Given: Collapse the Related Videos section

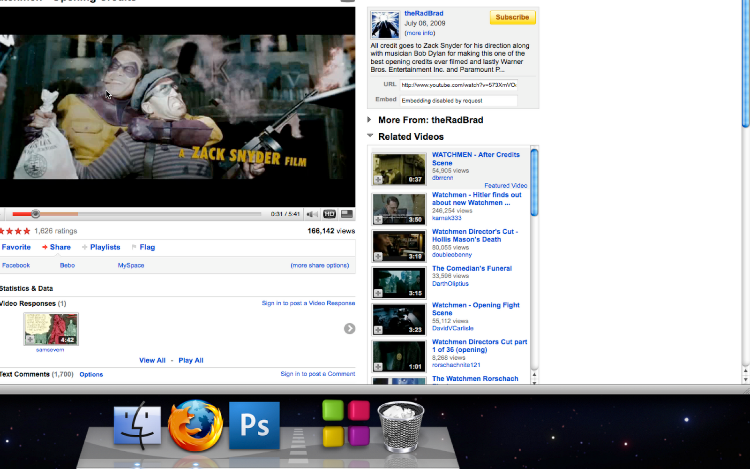Looking at the screenshot, I should [370, 136].
